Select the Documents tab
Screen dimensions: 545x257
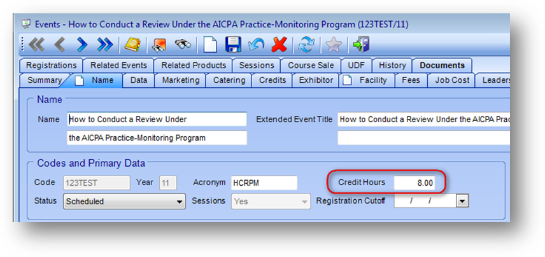(x=442, y=66)
